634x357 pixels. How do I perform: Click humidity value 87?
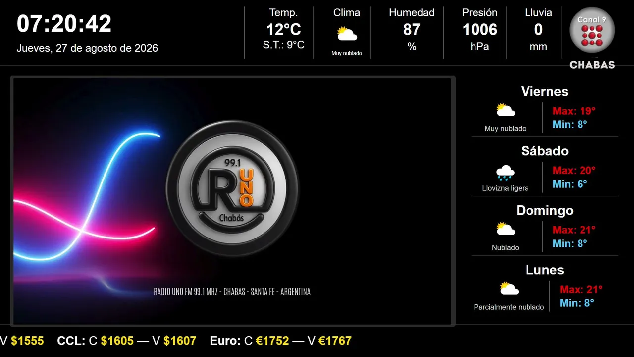pos(412,30)
